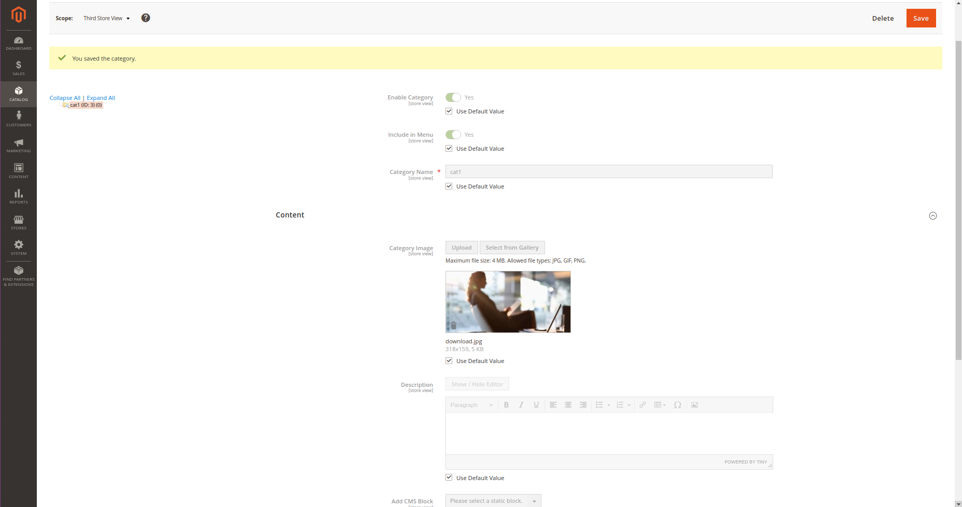
Task: Open the Sales sidebar menu
Action: click(19, 68)
